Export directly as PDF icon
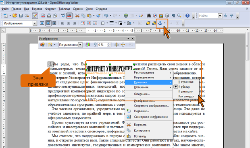 point(43,16)
